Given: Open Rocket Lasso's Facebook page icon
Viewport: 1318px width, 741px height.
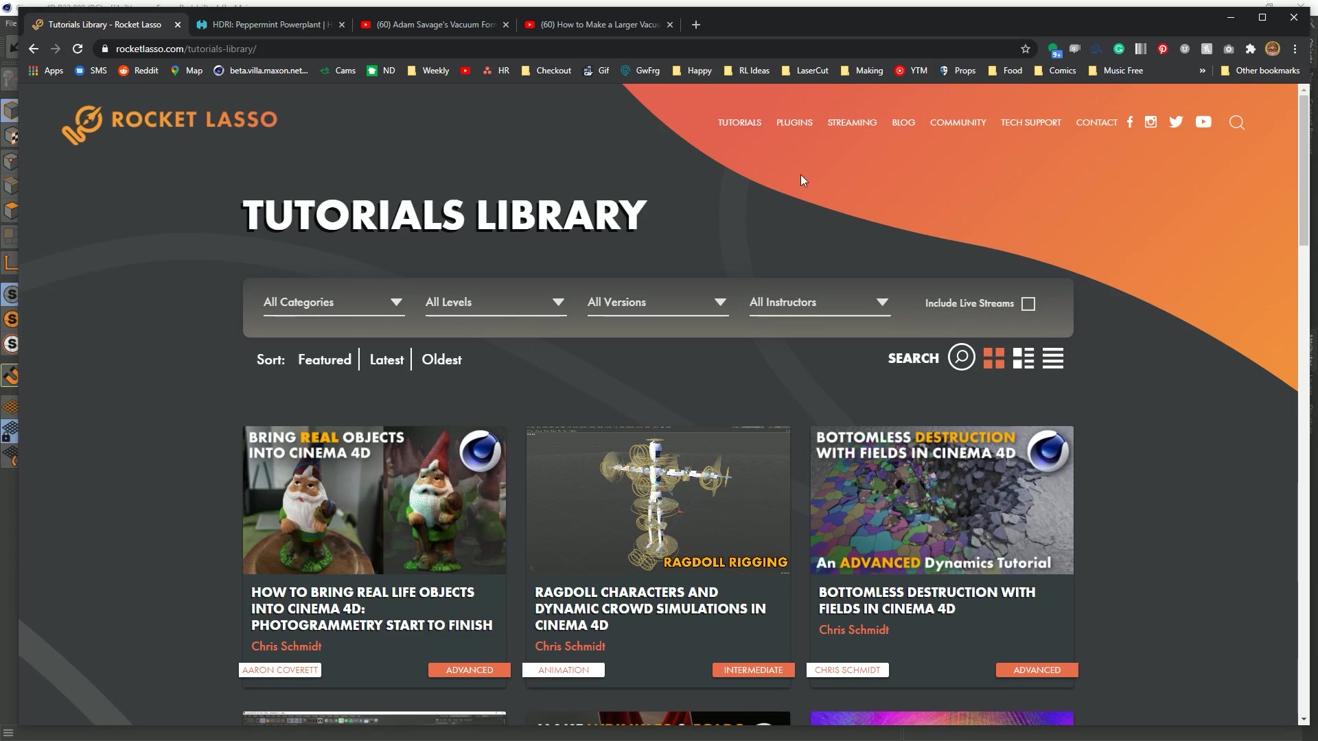Looking at the screenshot, I should (1129, 122).
